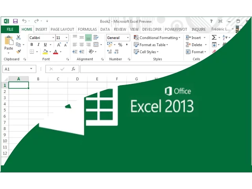Click the AutoSum sigma icon

214,37
